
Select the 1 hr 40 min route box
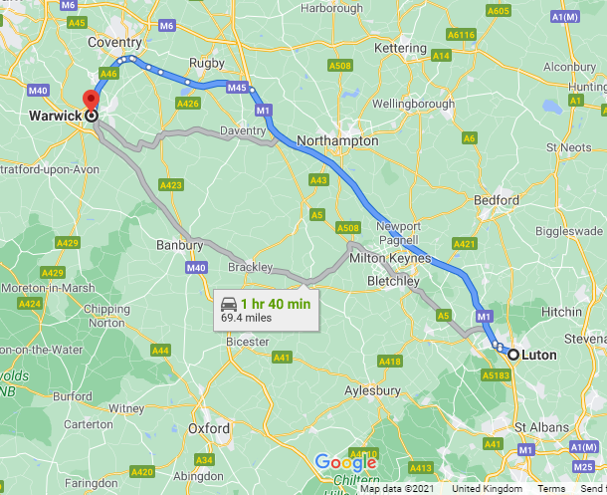(x=267, y=311)
